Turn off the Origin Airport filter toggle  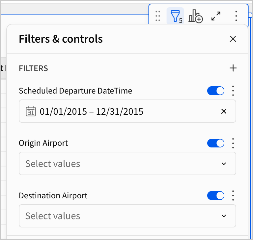pos(215,143)
